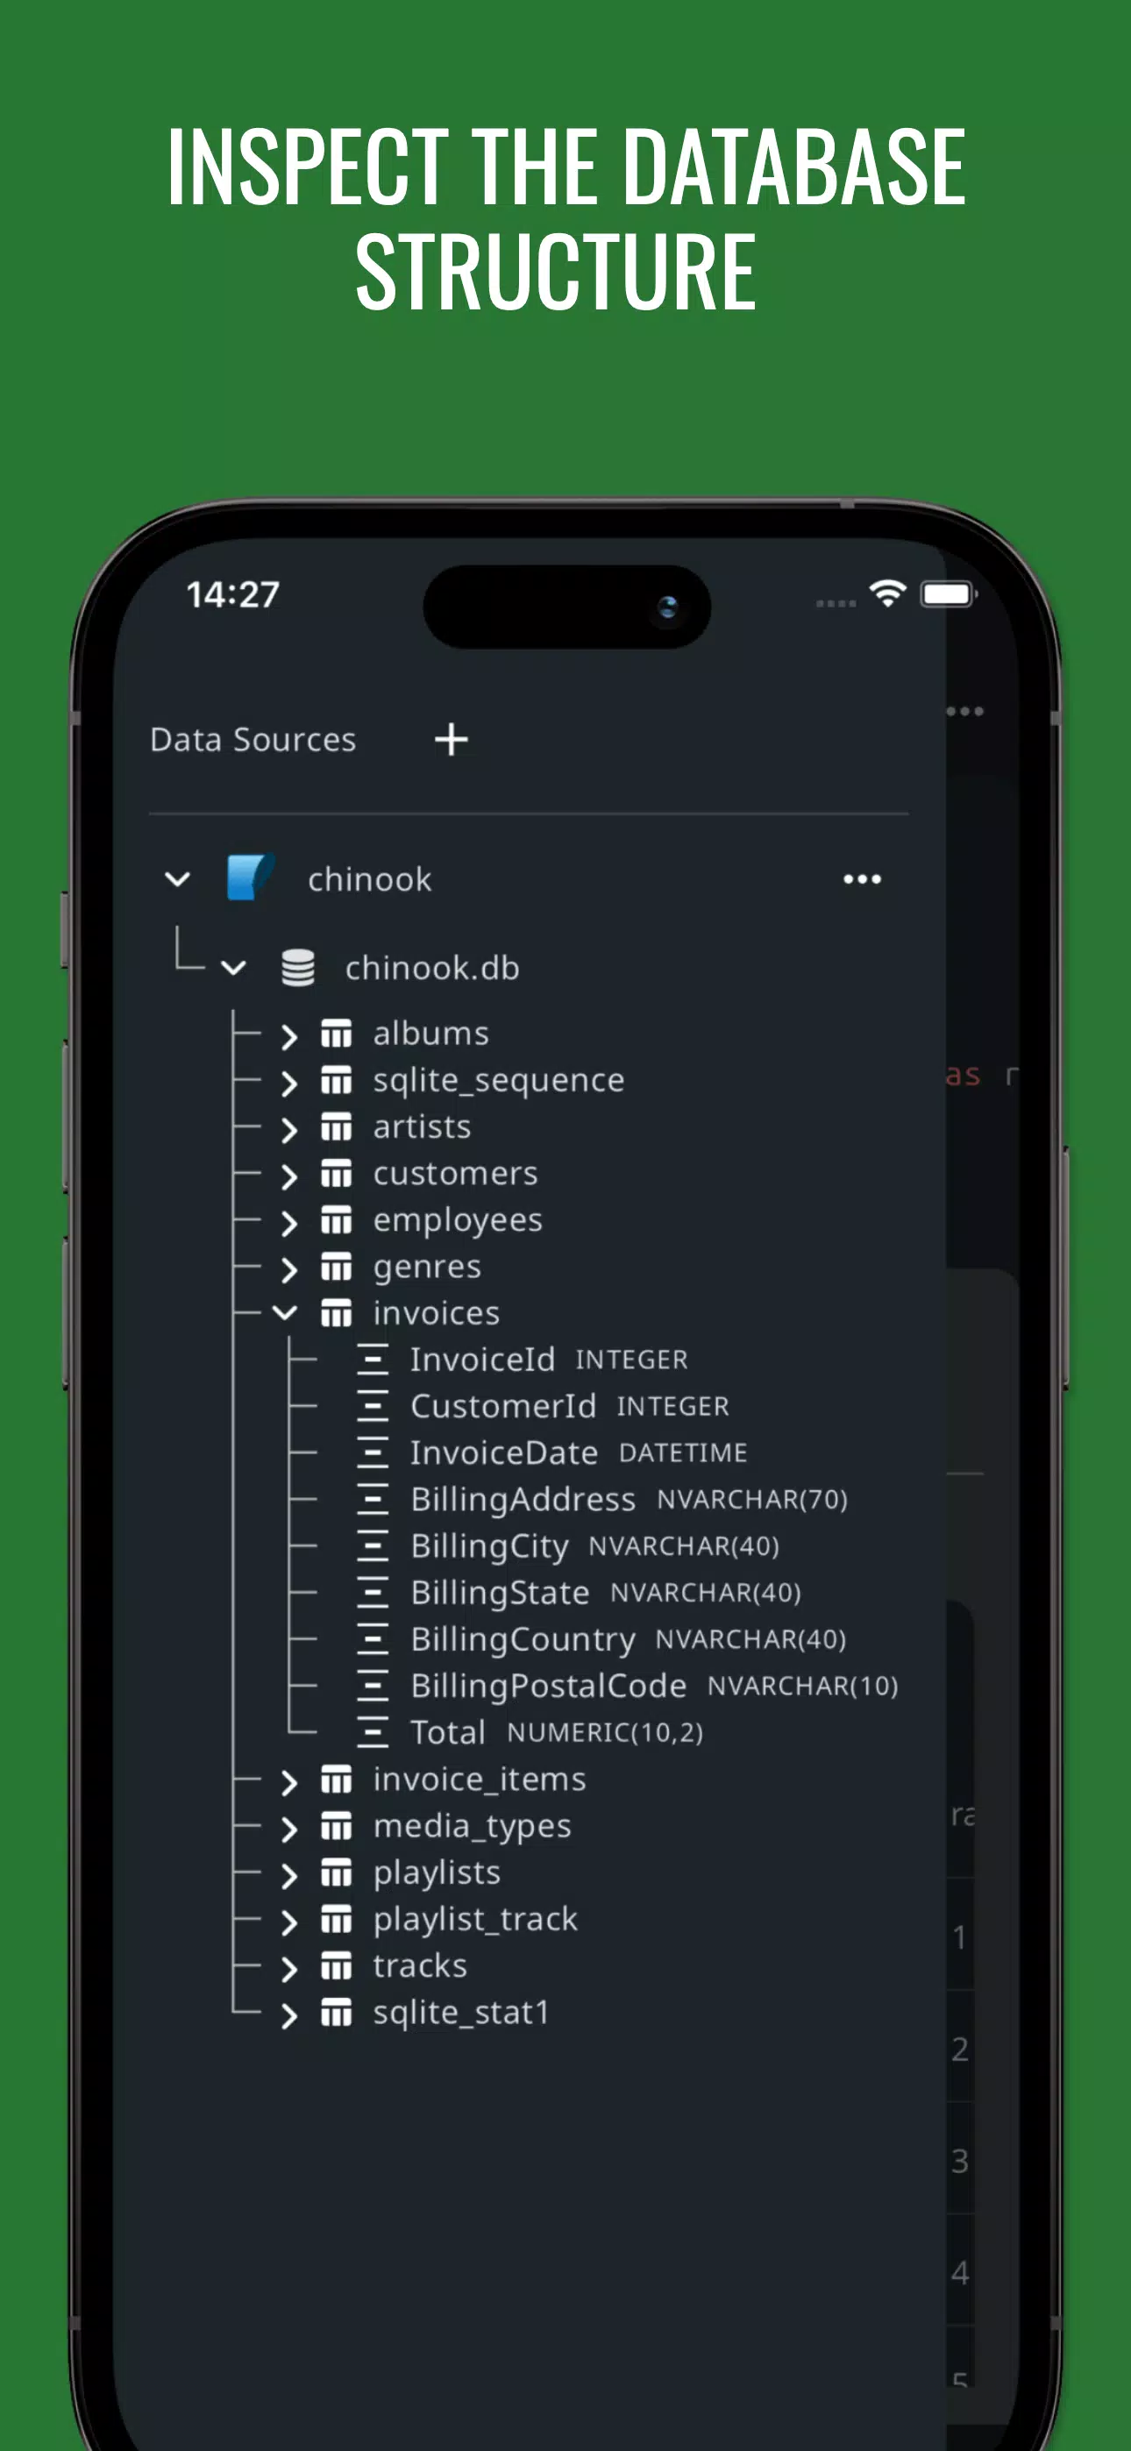Click the albums table icon
The image size is (1131, 2451).
click(x=336, y=1034)
